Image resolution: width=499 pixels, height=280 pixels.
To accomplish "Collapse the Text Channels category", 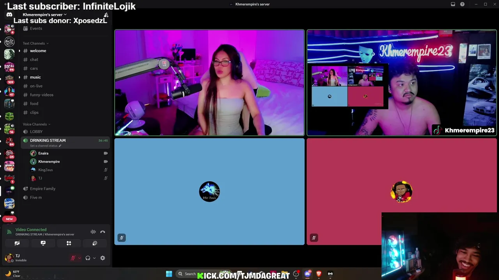I will point(35,43).
